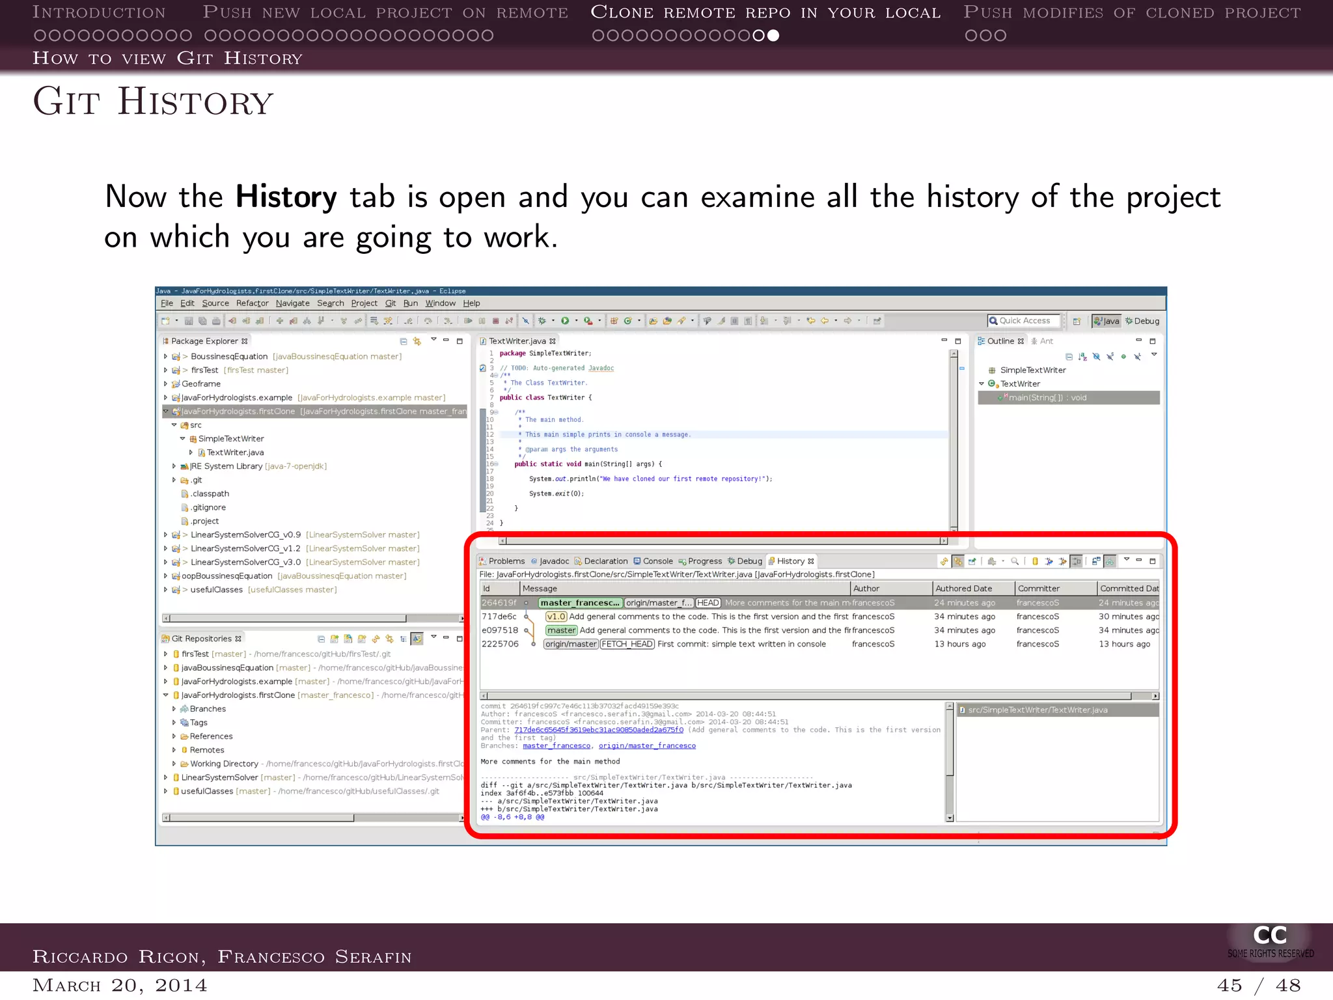Click Refresh icon in Git Repositories toolbar
Screen dimensions: 1333x1000
(x=376, y=639)
